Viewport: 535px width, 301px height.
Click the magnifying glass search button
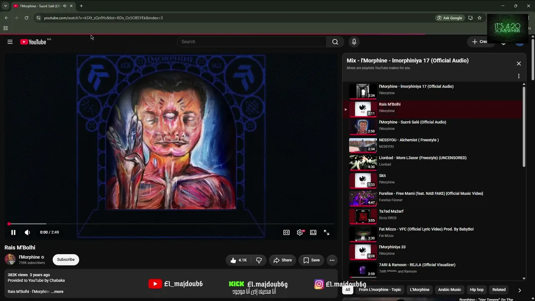(x=335, y=42)
